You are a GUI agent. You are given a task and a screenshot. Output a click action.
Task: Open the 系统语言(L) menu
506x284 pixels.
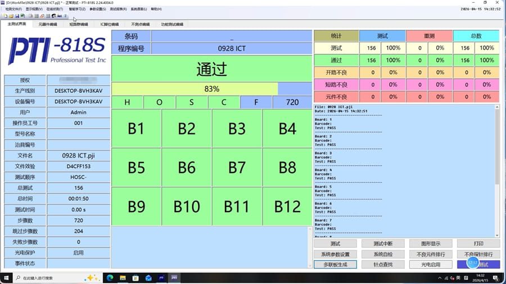coord(139,9)
